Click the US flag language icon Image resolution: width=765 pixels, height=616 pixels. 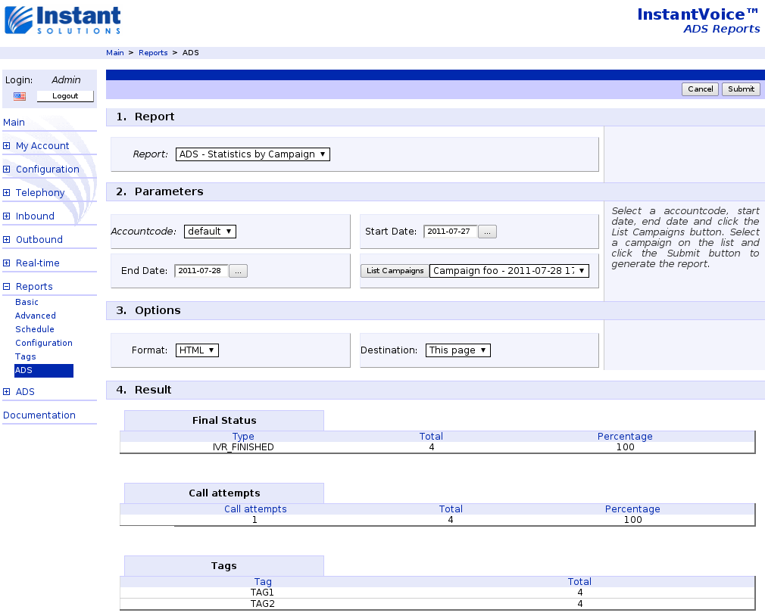[20, 96]
